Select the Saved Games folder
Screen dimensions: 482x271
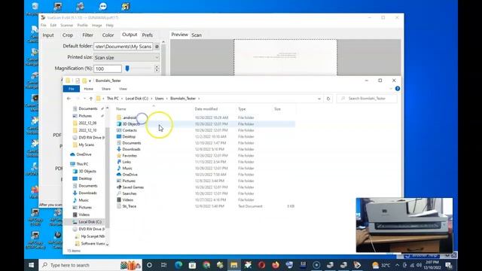pos(133,187)
